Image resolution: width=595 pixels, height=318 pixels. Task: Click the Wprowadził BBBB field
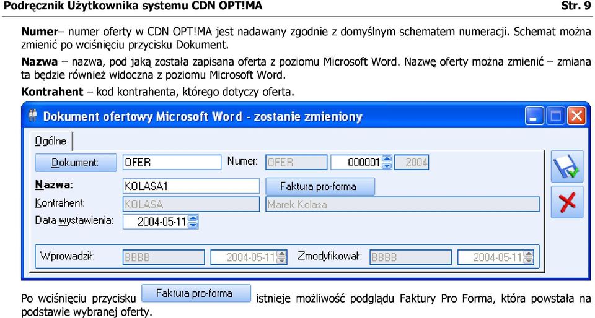164,257
